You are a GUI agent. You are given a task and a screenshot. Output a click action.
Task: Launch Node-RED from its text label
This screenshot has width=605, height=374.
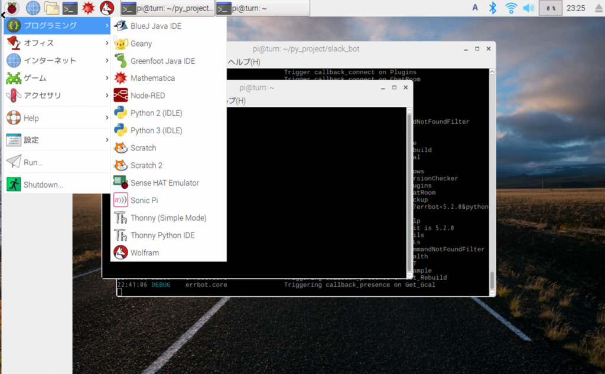point(147,96)
